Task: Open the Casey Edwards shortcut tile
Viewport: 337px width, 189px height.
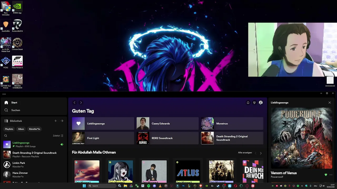Action: (167, 124)
